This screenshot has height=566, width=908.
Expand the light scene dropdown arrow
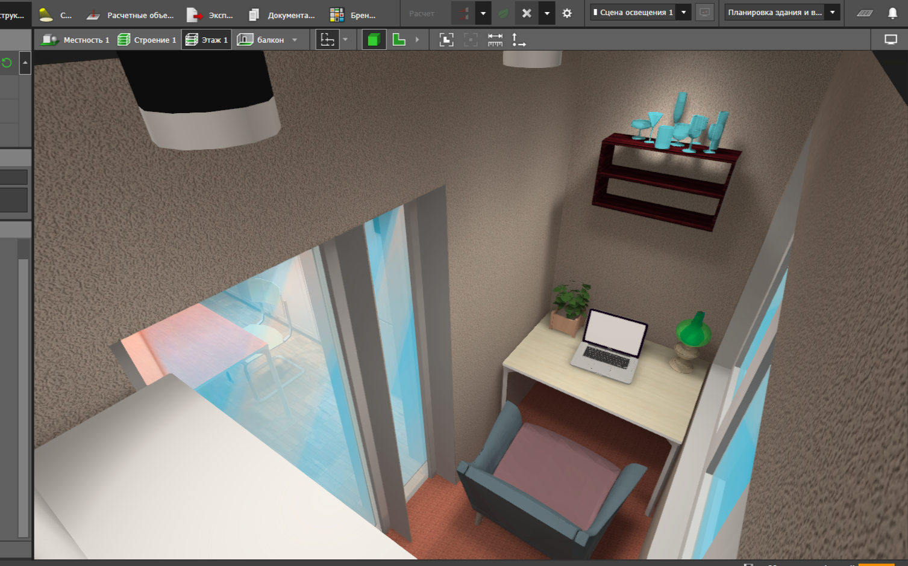pos(684,12)
